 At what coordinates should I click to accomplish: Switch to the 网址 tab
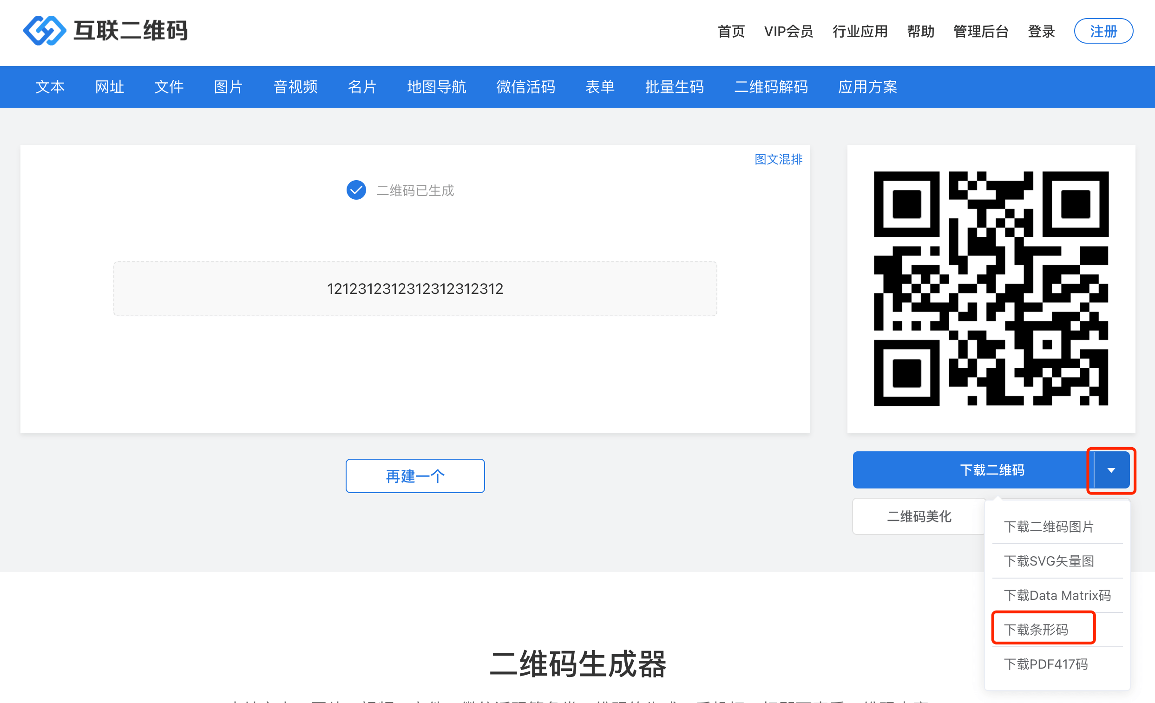point(110,87)
